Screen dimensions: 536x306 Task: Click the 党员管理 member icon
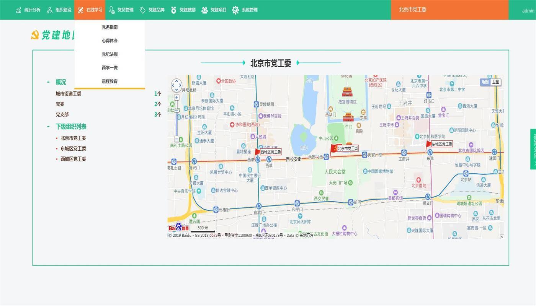pyautogui.click(x=112, y=10)
